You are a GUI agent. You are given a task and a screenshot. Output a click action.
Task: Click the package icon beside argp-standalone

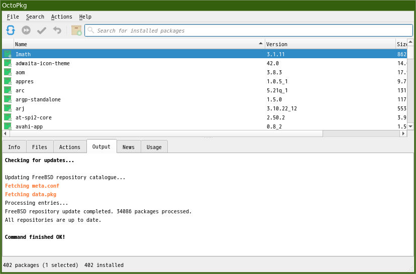click(8, 99)
